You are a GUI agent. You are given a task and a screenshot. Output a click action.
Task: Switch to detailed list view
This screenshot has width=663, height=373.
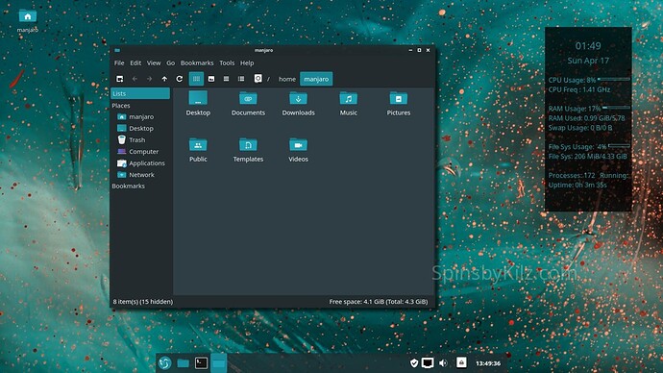[241, 79]
